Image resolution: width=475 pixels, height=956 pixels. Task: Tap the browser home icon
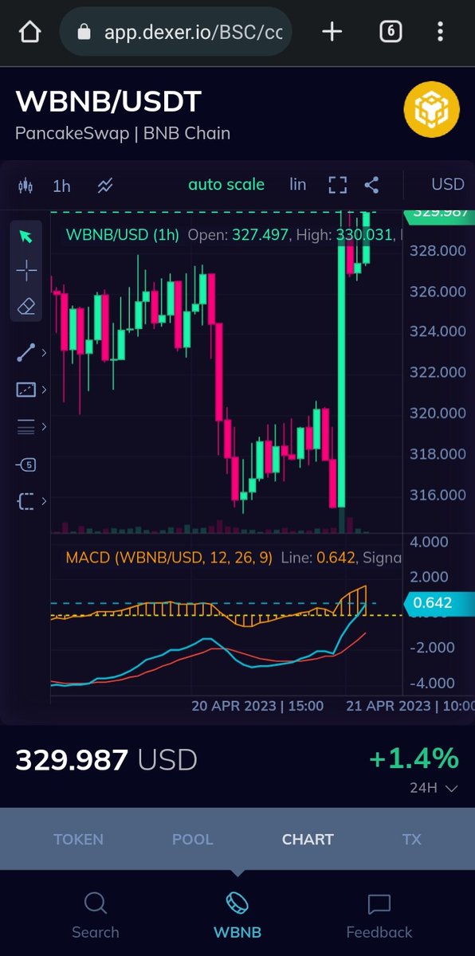point(29,32)
